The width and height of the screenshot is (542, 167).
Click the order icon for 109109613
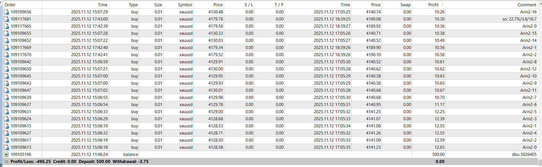point(6,147)
